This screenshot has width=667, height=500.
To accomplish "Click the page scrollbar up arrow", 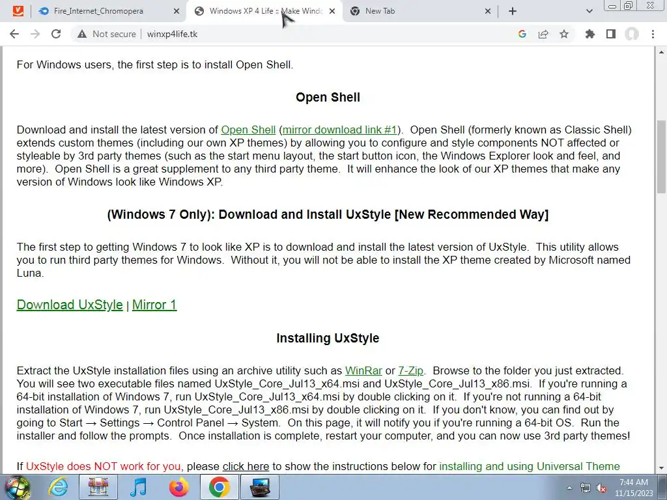I will (662, 52).
